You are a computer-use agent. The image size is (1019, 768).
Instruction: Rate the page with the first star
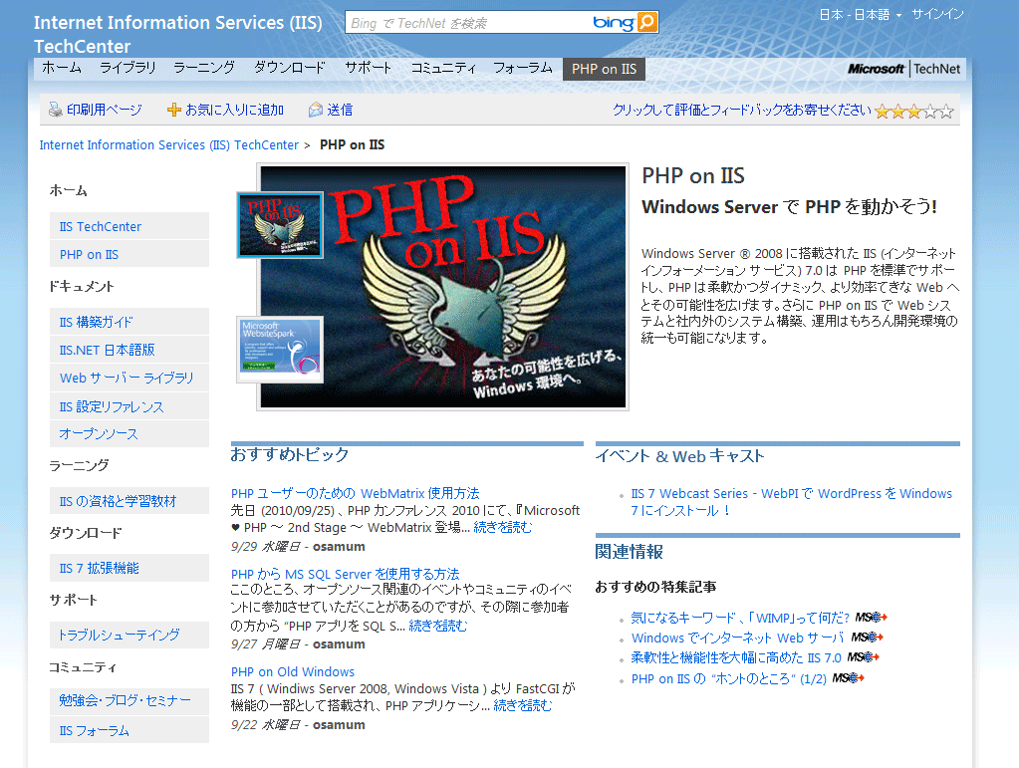tap(882, 112)
